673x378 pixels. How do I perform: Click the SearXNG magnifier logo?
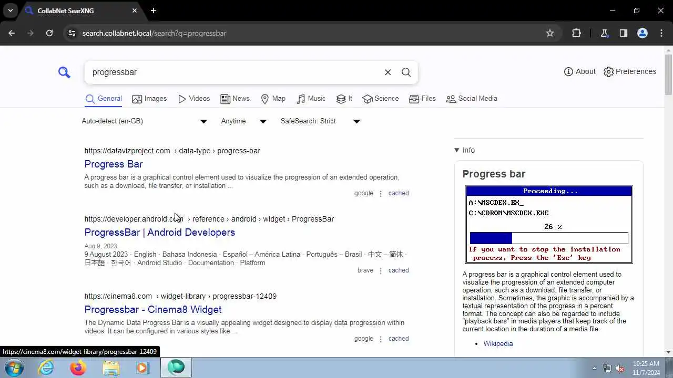(x=64, y=72)
